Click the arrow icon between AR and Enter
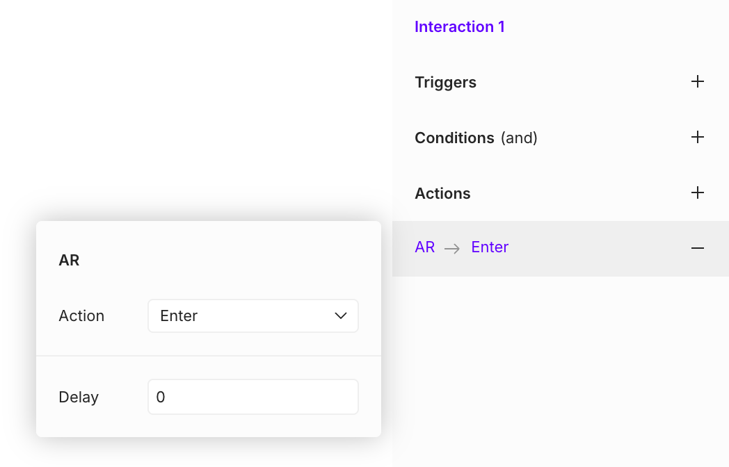The width and height of the screenshot is (729, 467). point(453,248)
